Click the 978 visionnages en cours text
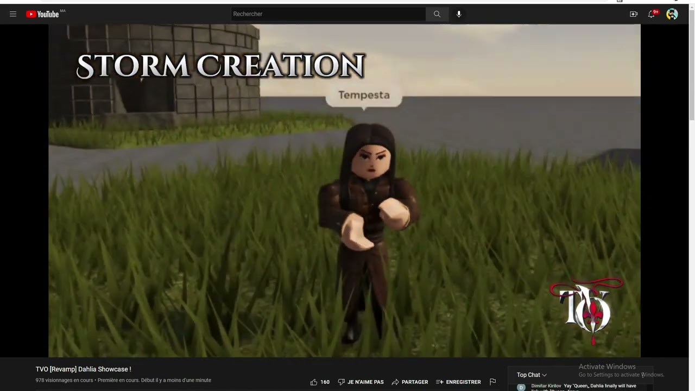 [x=64, y=380]
